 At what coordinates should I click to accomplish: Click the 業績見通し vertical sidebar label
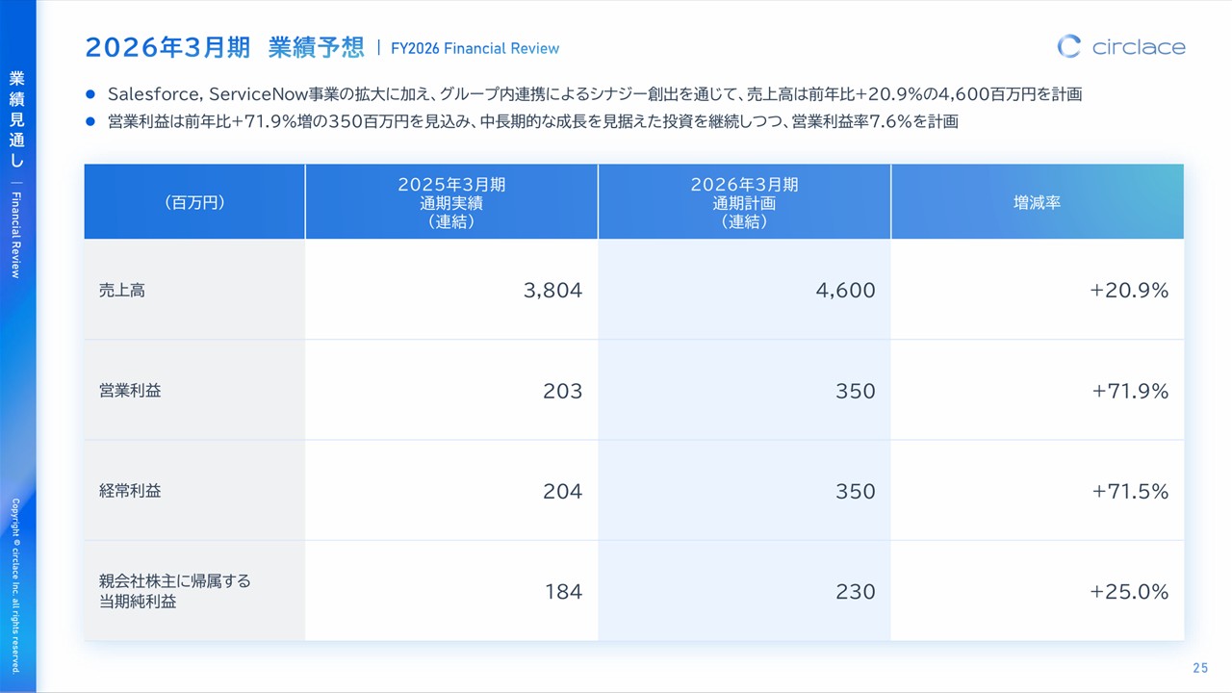coord(17,119)
